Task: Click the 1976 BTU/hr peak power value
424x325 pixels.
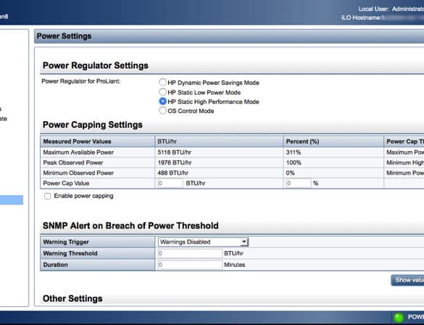Action: [x=175, y=162]
